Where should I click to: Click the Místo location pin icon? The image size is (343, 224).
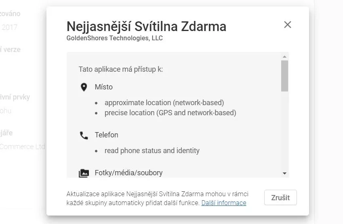pos(84,87)
